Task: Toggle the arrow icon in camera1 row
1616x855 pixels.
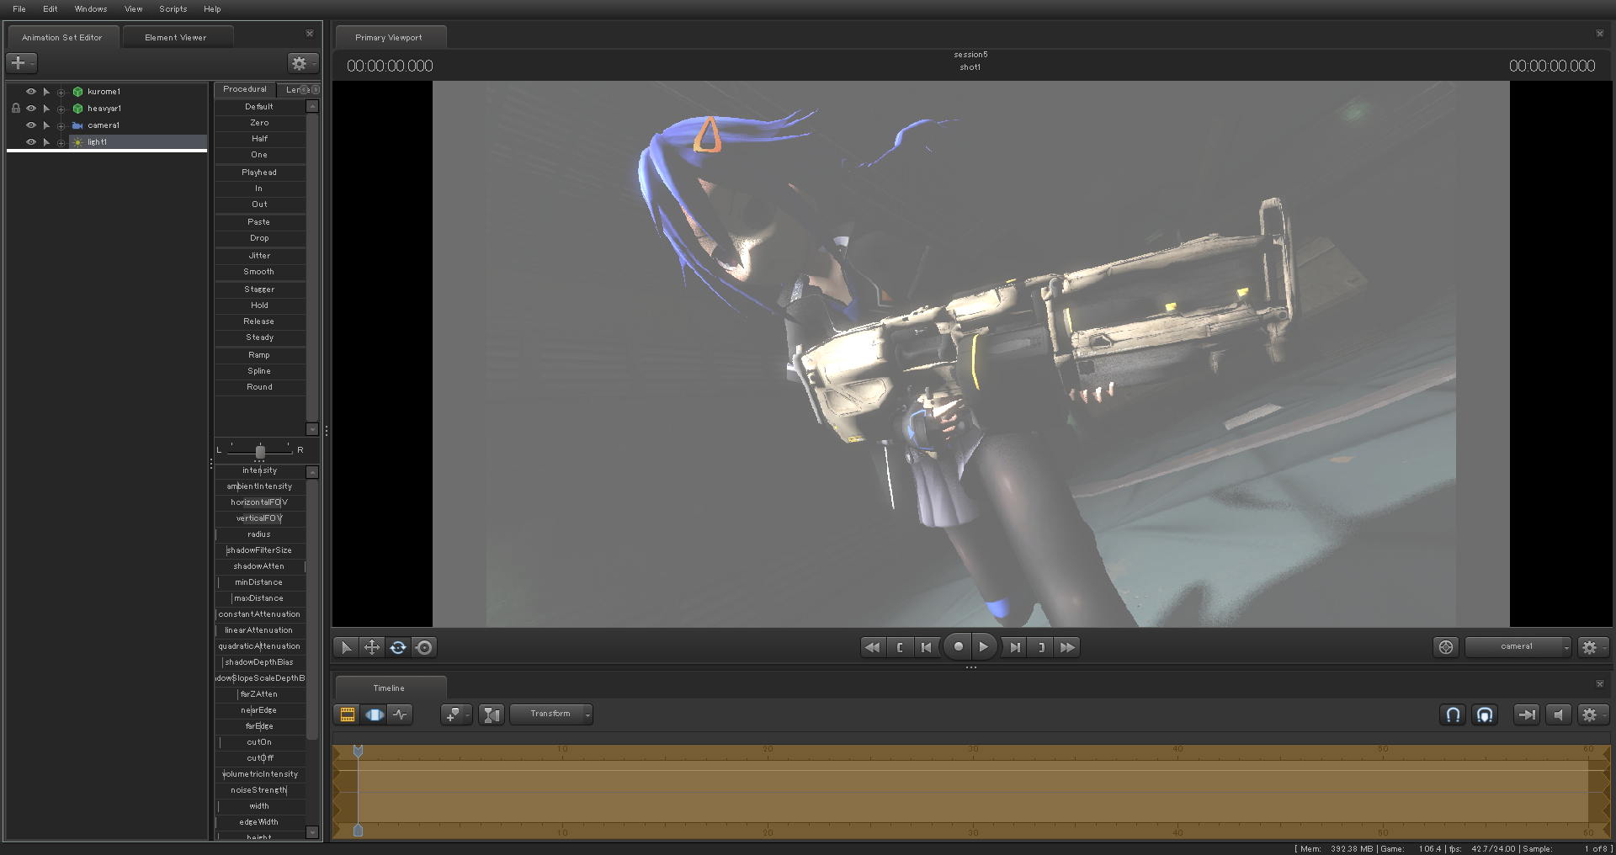Action: coord(46,125)
